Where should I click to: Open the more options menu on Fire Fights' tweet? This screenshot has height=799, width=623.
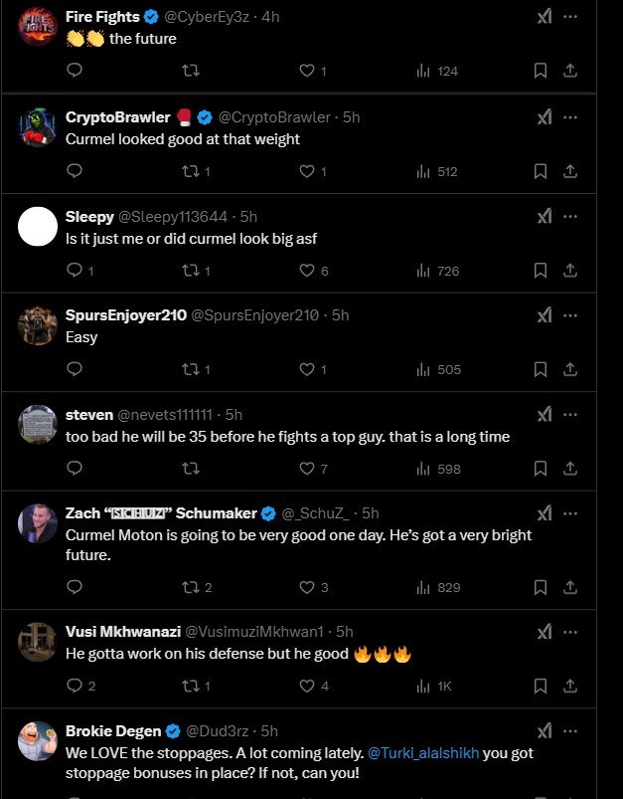pos(571,16)
